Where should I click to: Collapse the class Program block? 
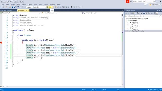tap(12, 35)
